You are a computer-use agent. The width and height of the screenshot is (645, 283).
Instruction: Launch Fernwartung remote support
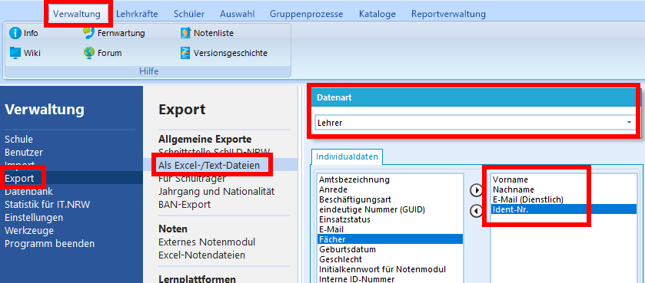click(x=114, y=33)
